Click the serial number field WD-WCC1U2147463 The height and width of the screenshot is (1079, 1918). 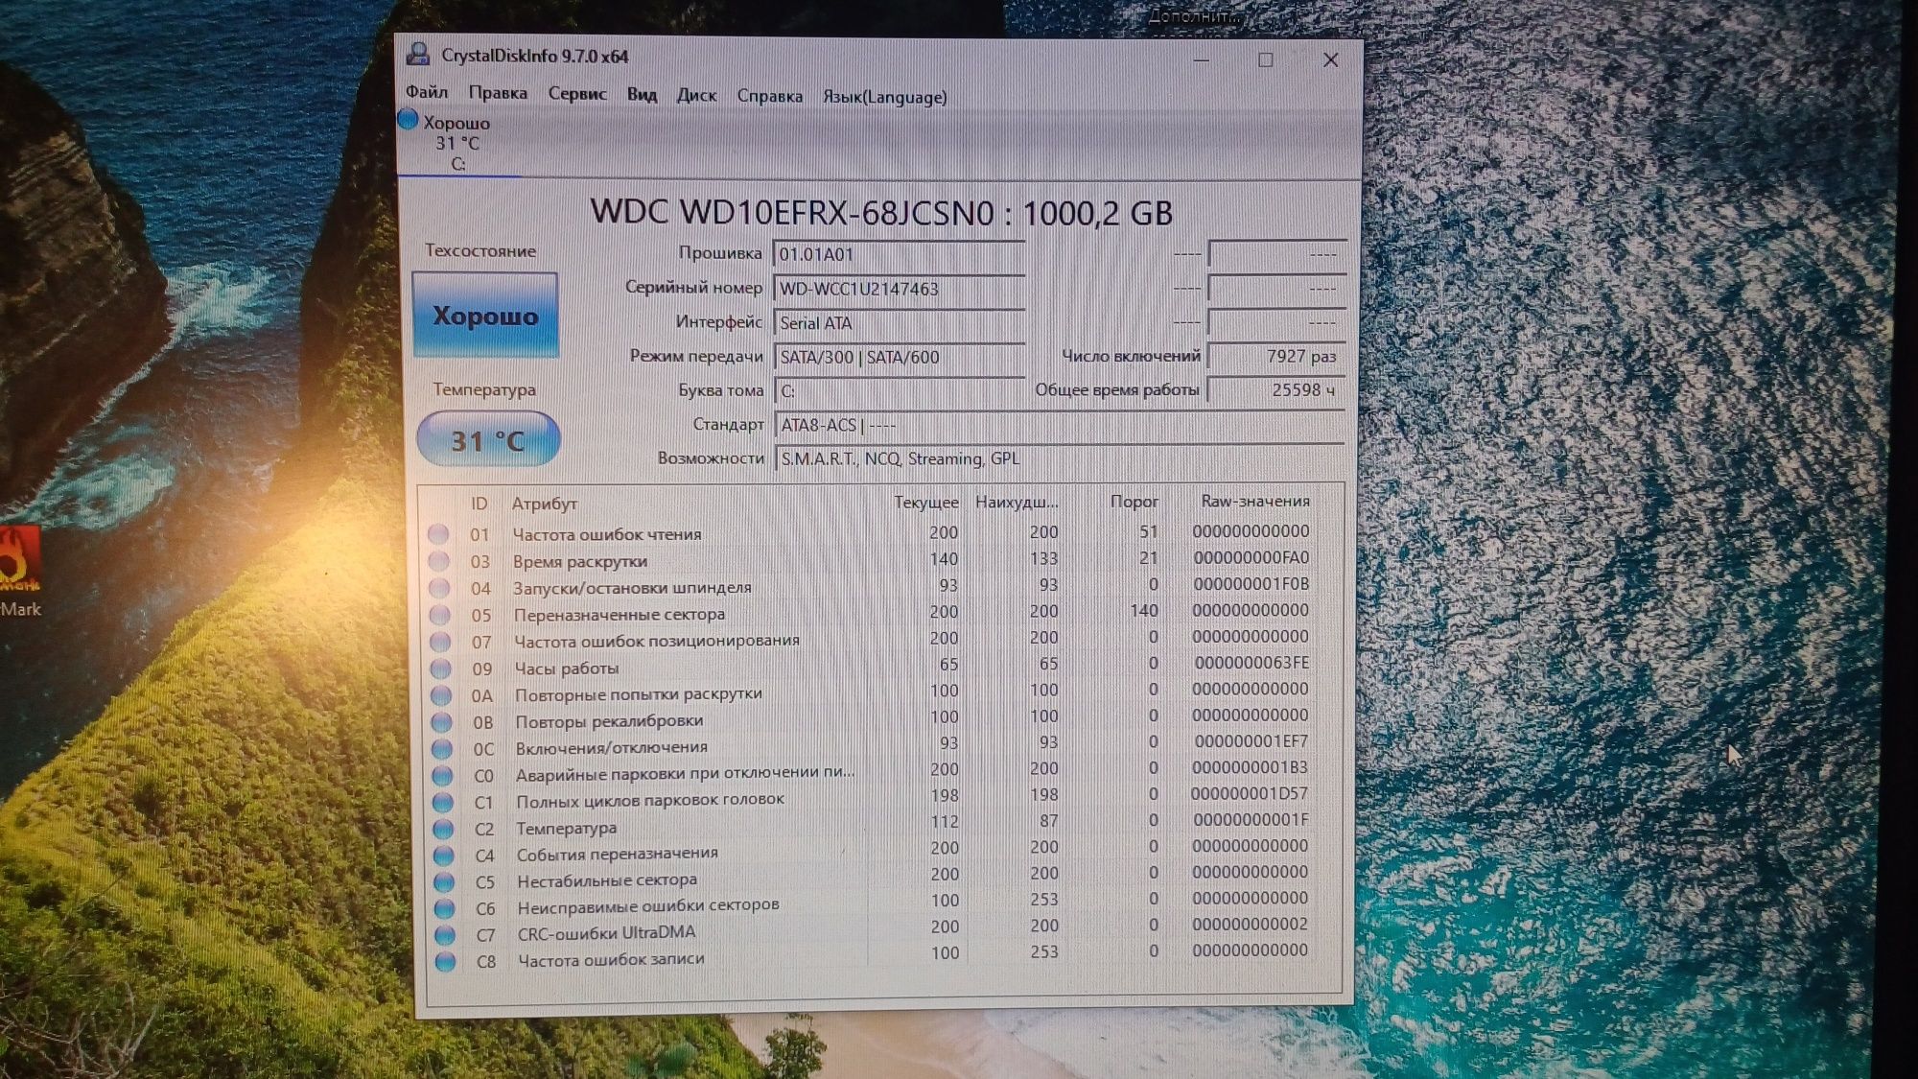[899, 289]
